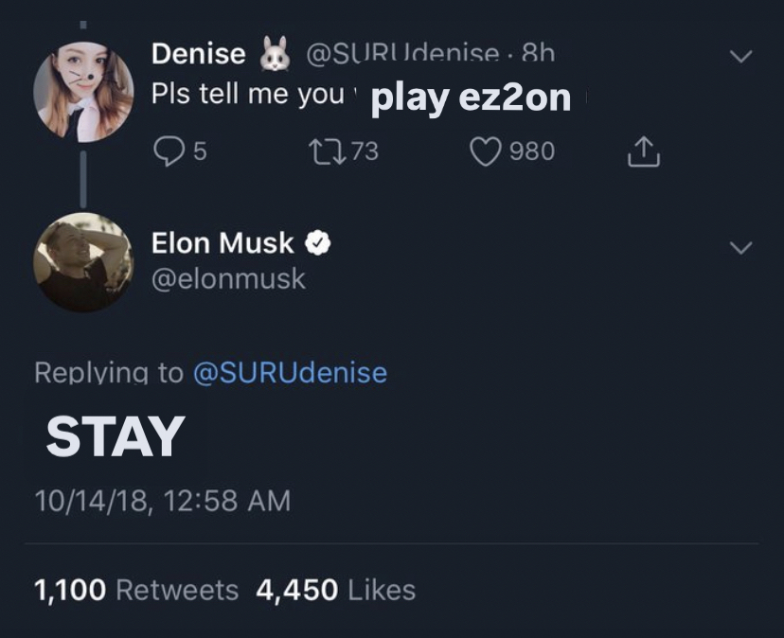Click the "play ez2on" text in Denise's tweet
The width and height of the screenshot is (784, 638).
(x=471, y=98)
